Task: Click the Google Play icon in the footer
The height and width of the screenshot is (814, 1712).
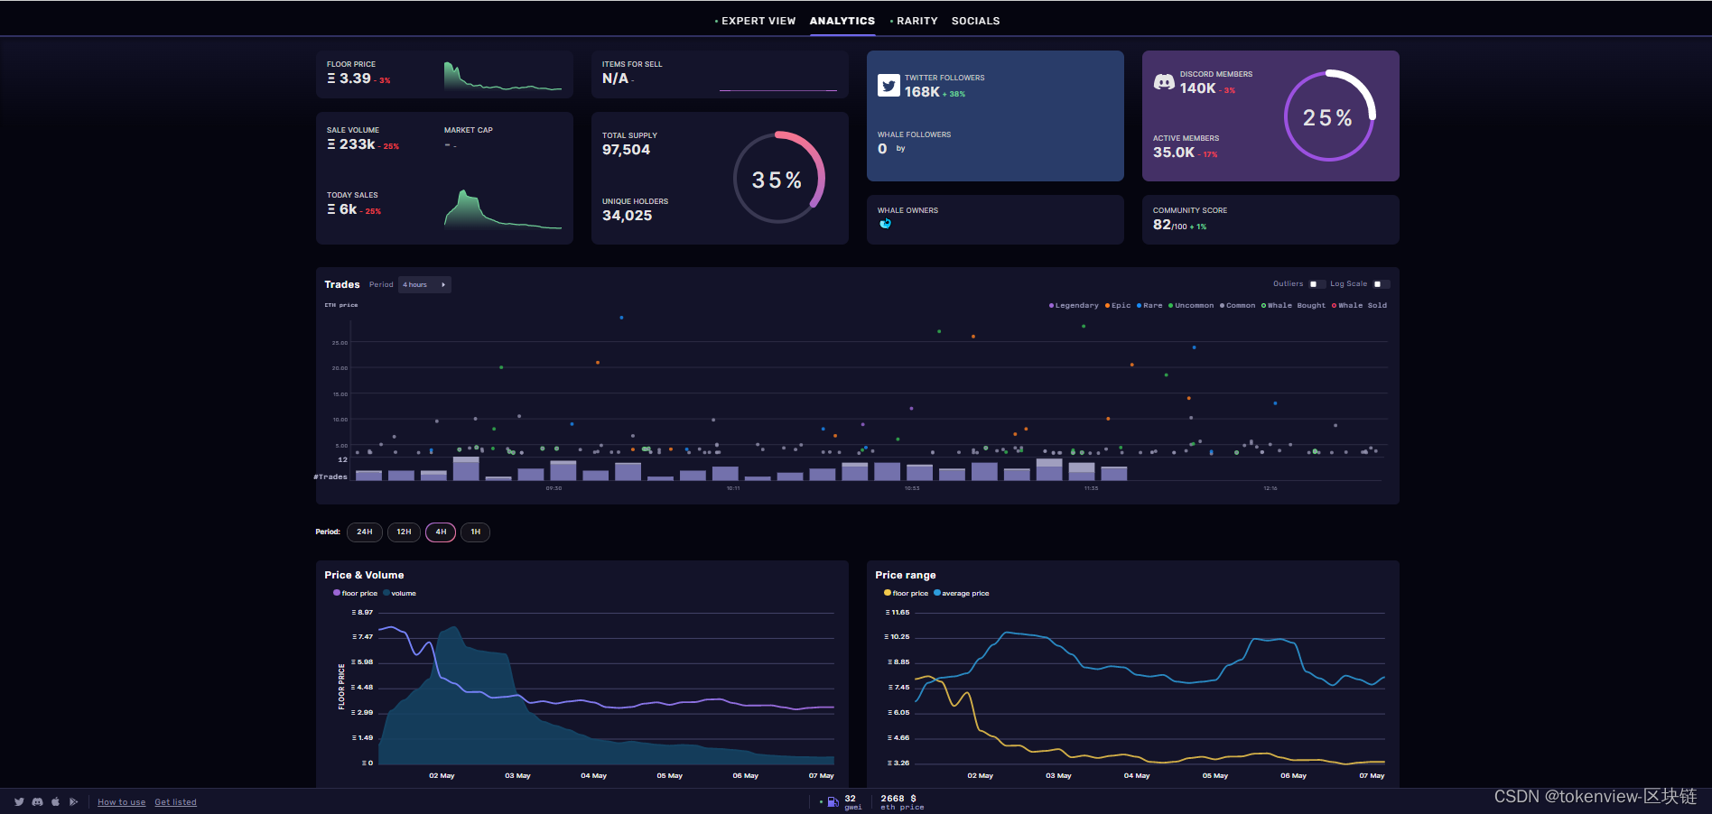Action: coord(74,801)
